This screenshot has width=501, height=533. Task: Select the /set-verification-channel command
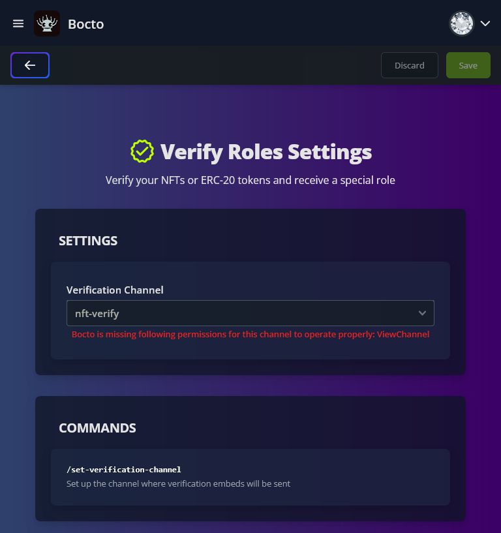pyautogui.click(x=124, y=469)
